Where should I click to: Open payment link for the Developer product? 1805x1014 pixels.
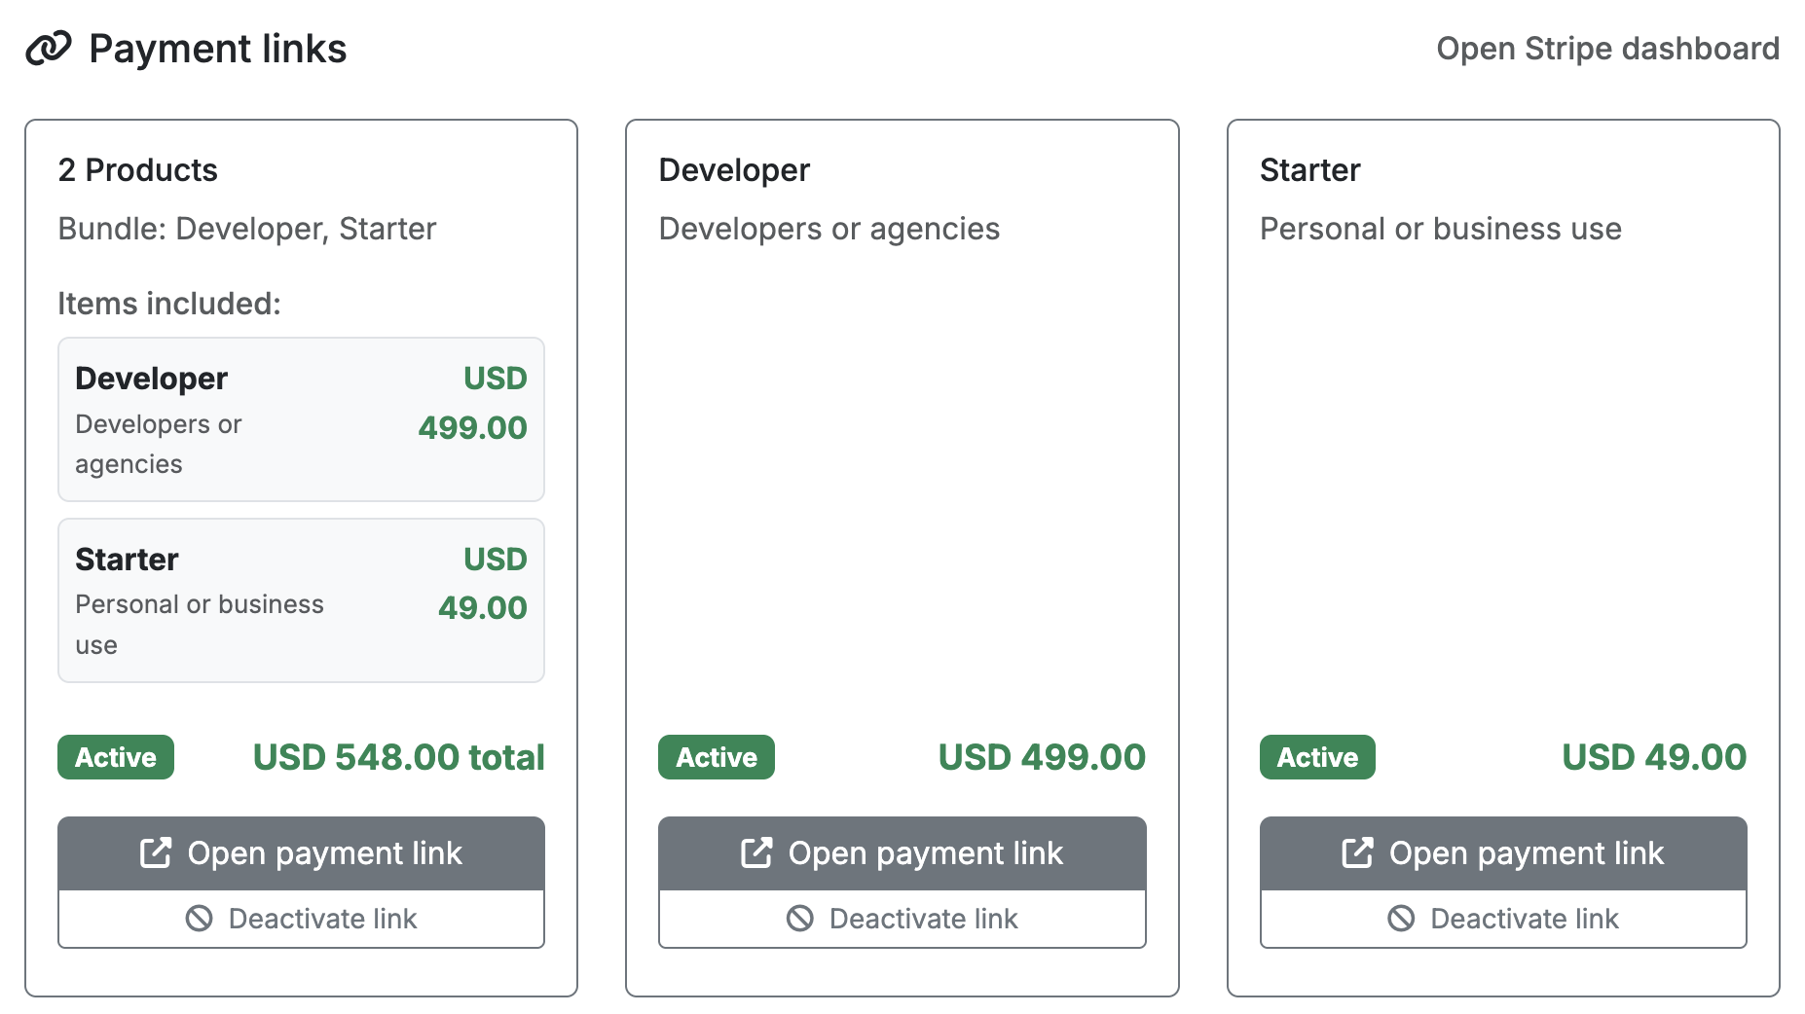[902, 852]
